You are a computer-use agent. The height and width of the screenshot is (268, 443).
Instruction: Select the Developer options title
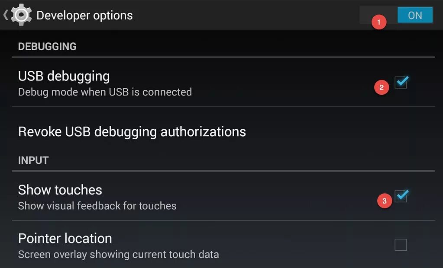pos(84,16)
